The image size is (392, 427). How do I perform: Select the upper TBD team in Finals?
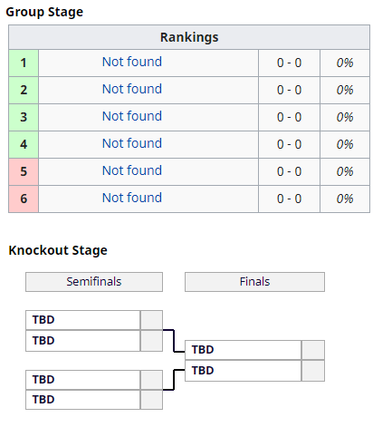(243, 350)
